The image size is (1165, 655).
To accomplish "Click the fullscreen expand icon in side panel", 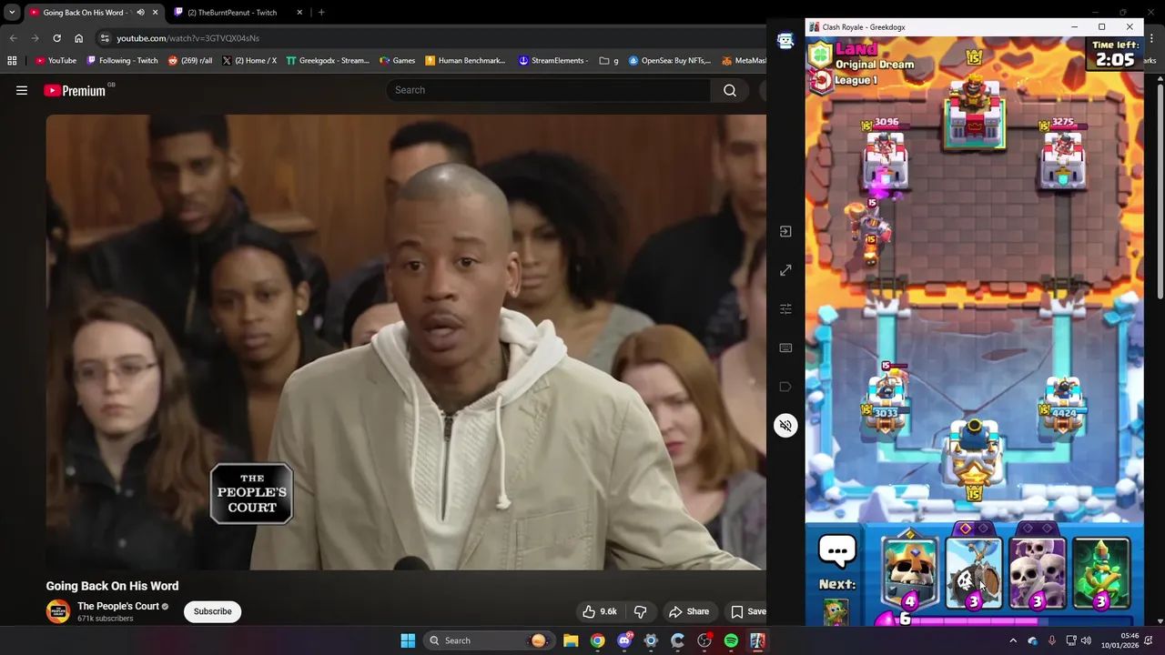I will point(785,270).
